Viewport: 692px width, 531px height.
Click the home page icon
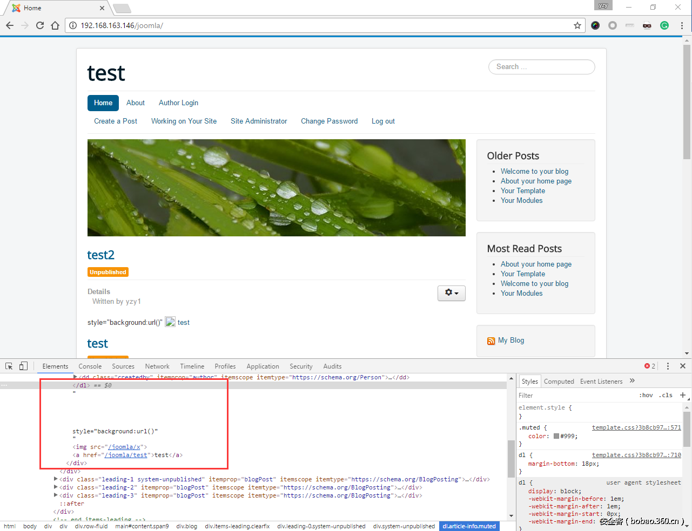55,25
